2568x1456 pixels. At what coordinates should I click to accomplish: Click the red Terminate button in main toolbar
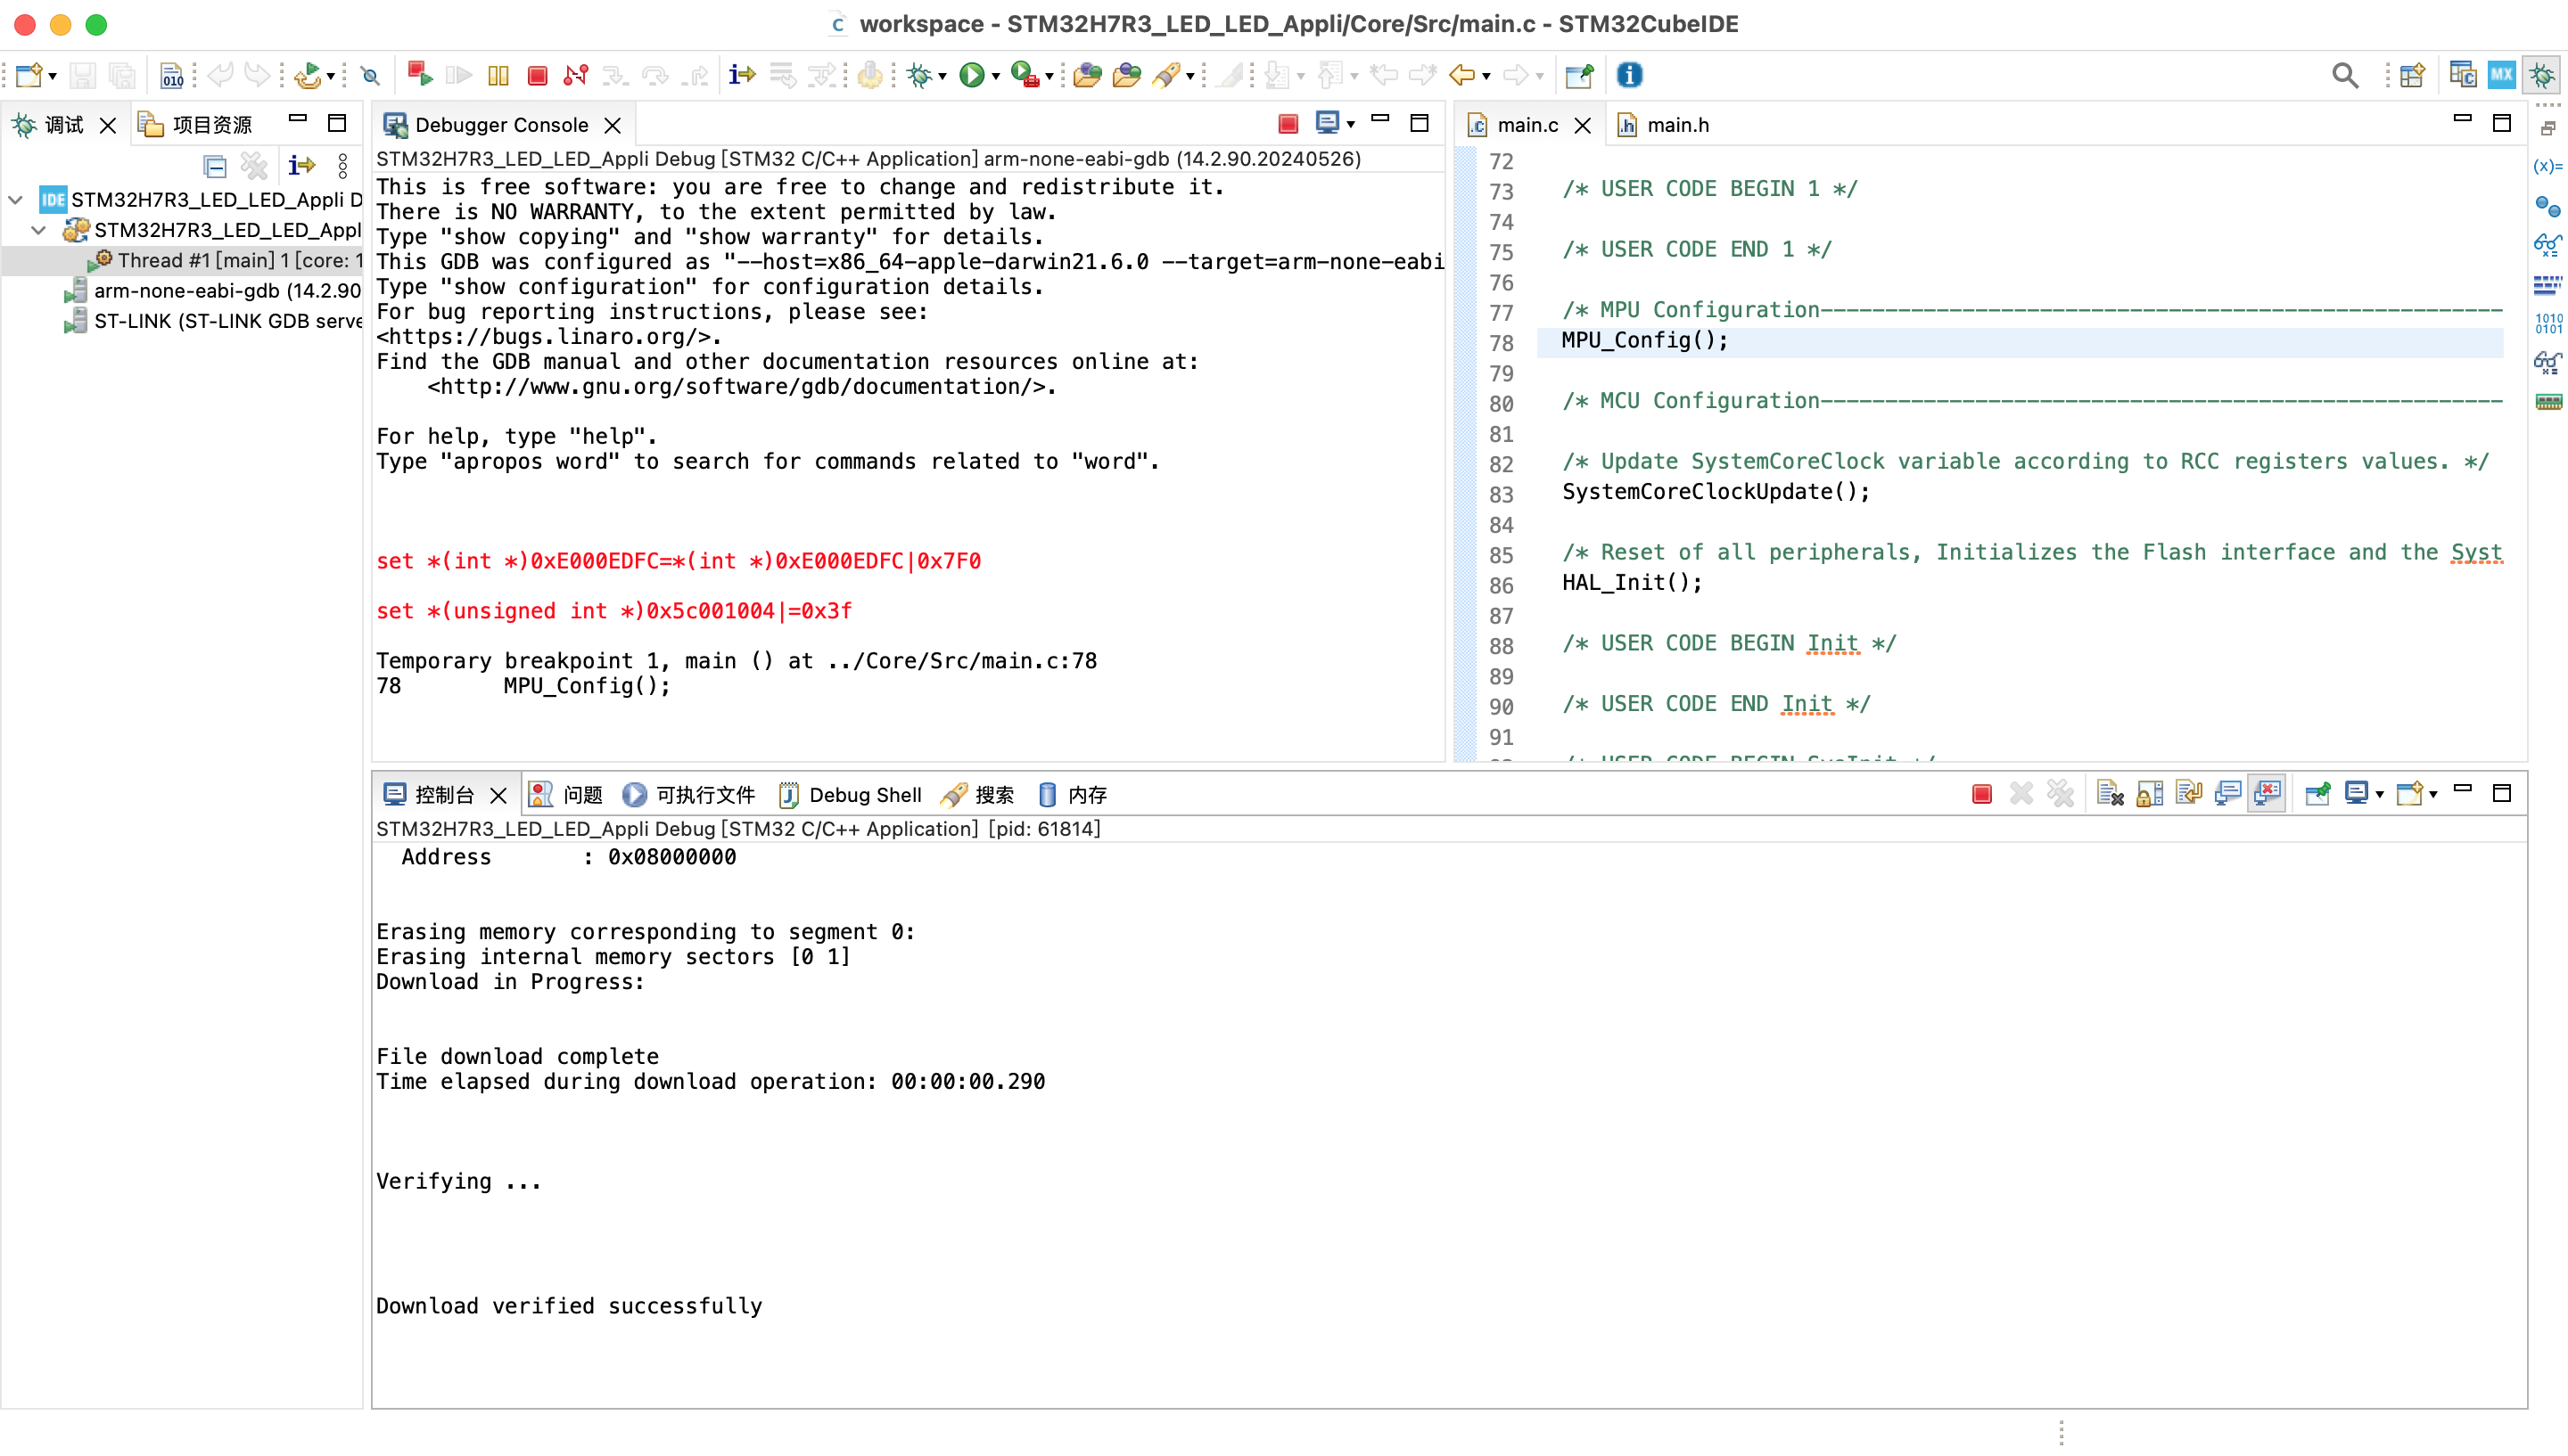(537, 75)
